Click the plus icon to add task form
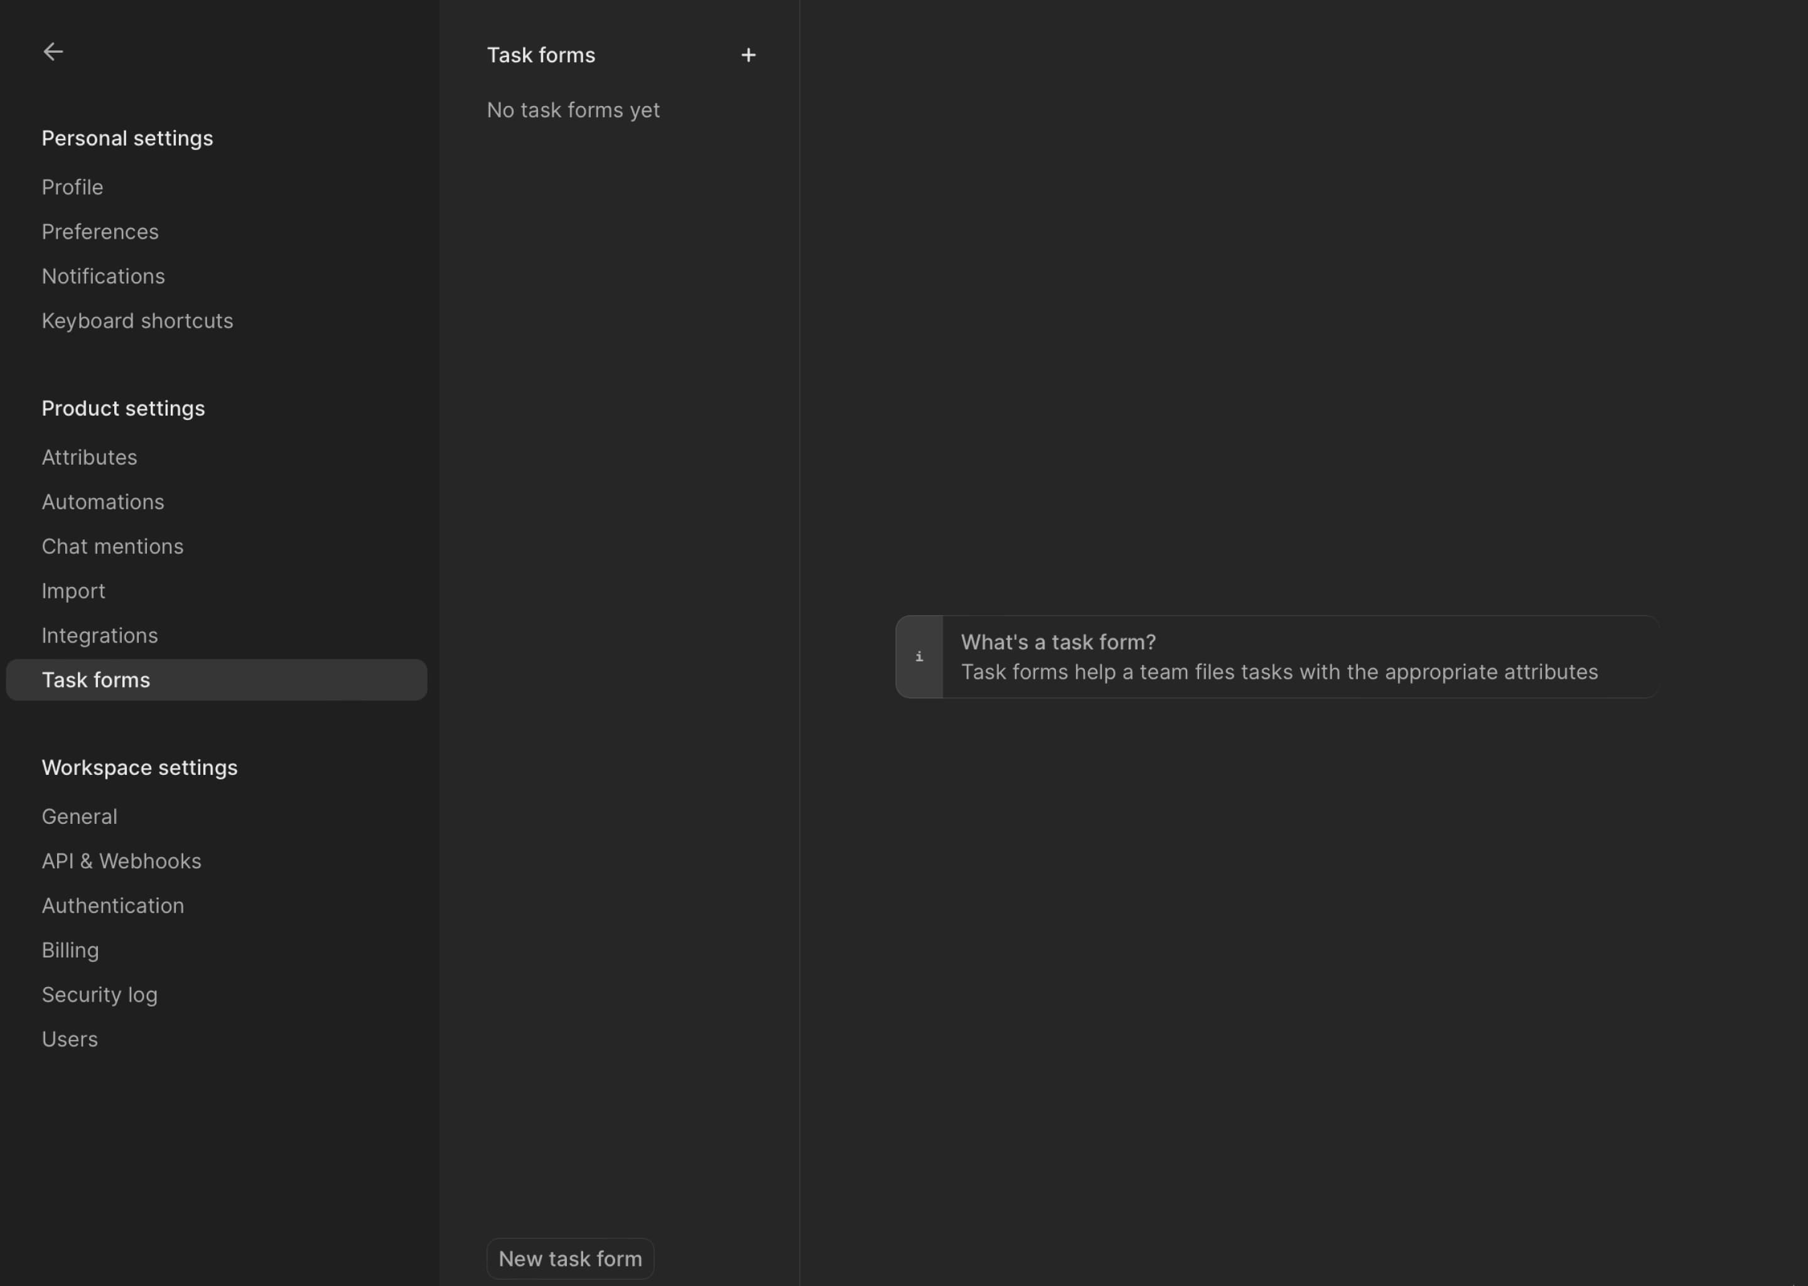 pyautogui.click(x=748, y=54)
